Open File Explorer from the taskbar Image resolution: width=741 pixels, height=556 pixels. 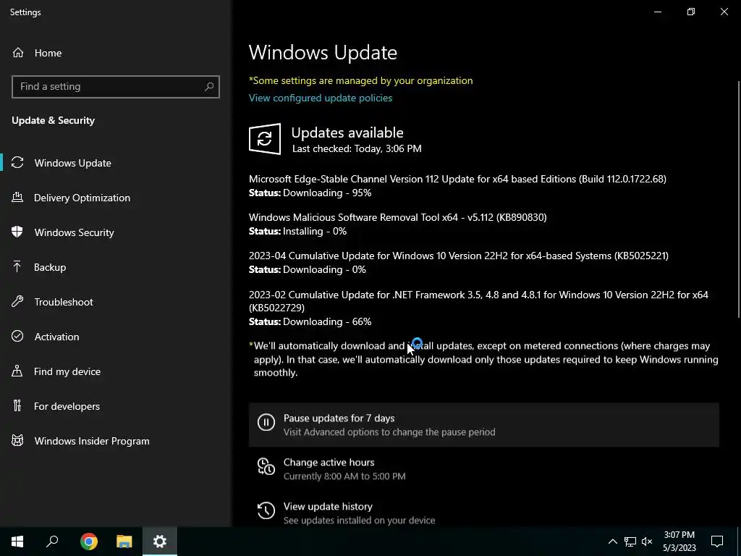coord(124,542)
